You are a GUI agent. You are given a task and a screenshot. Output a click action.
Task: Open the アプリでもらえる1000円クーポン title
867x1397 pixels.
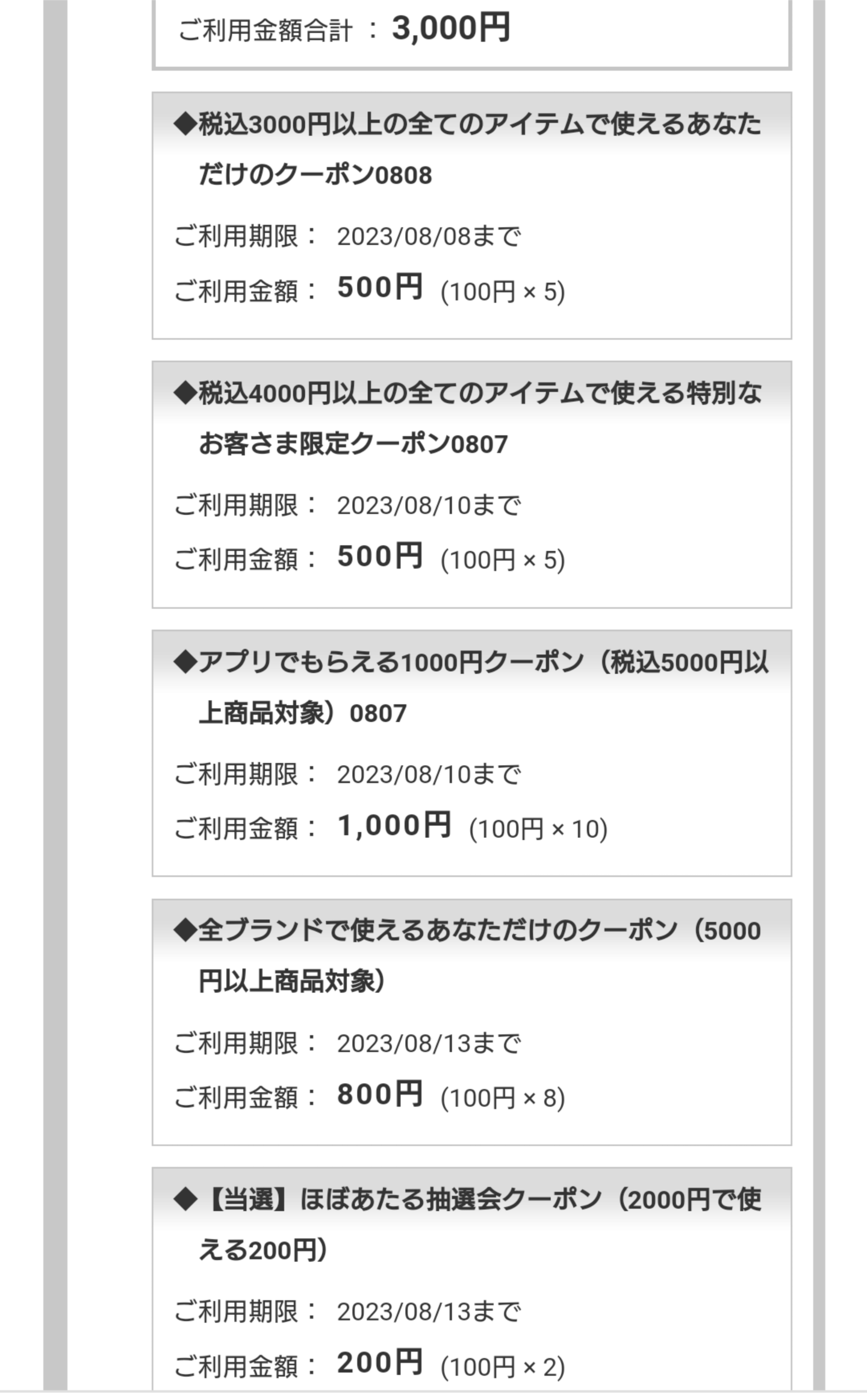tap(470, 687)
